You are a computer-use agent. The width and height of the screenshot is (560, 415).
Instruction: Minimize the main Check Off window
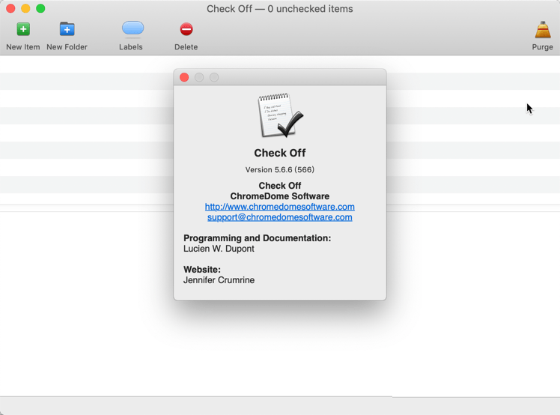[25, 8]
